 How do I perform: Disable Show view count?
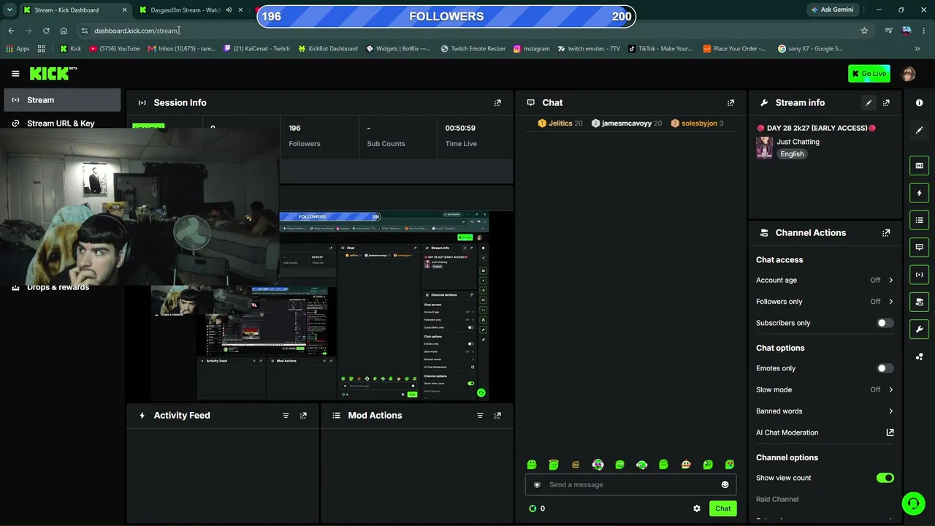point(885,478)
